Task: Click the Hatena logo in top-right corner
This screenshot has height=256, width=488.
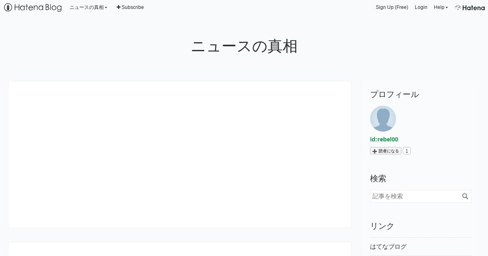Action: pyautogui.click(x=470, y=7)
